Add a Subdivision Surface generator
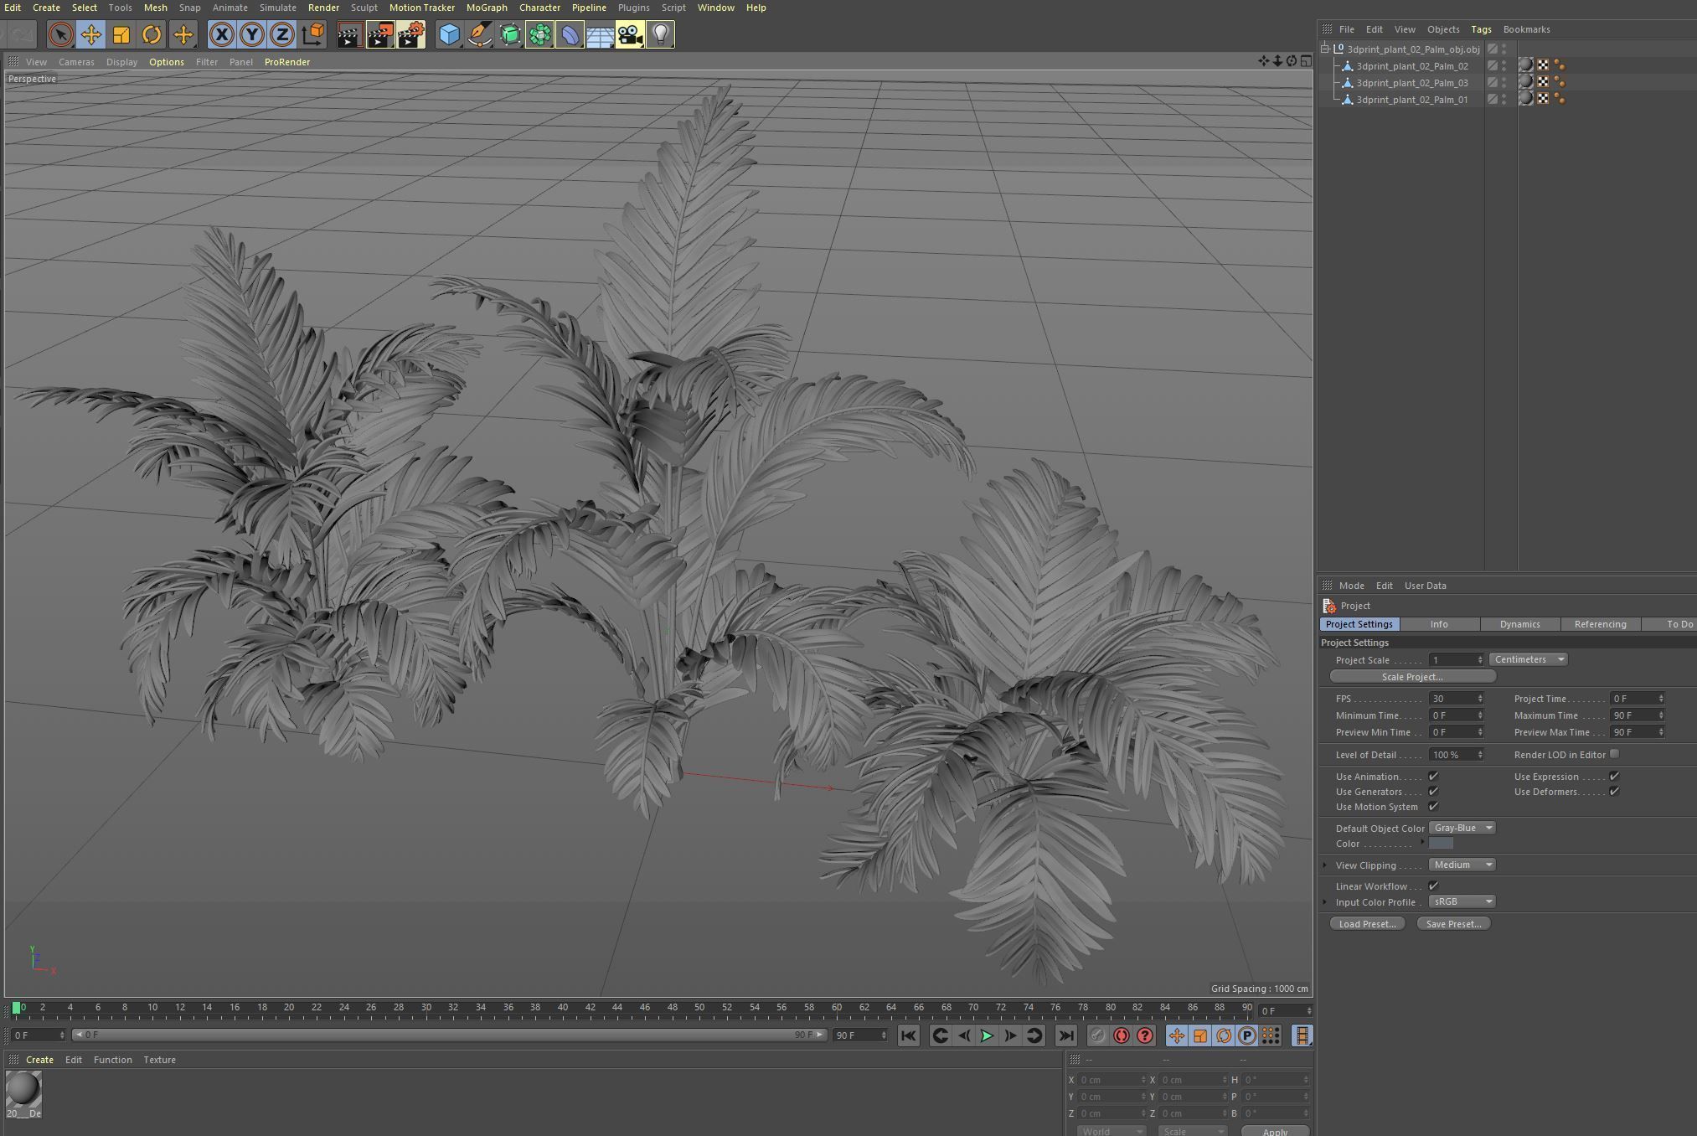1697x1136 pixels. 509,34
